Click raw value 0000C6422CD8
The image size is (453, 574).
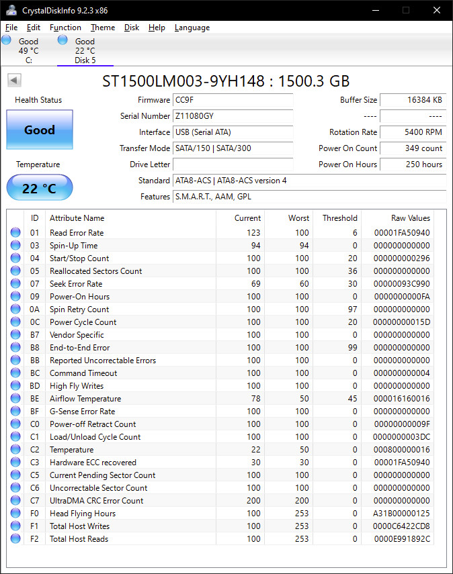point(401,526)
